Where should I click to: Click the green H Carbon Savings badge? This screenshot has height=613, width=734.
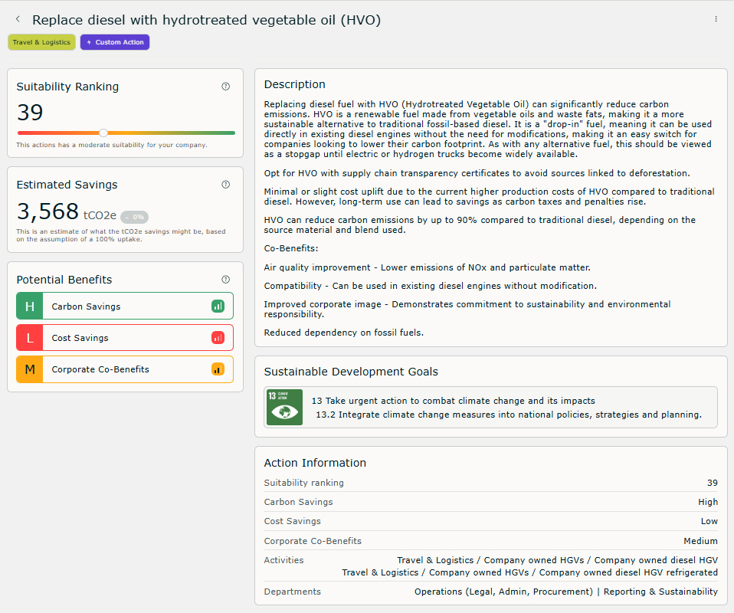click(30, 306)
